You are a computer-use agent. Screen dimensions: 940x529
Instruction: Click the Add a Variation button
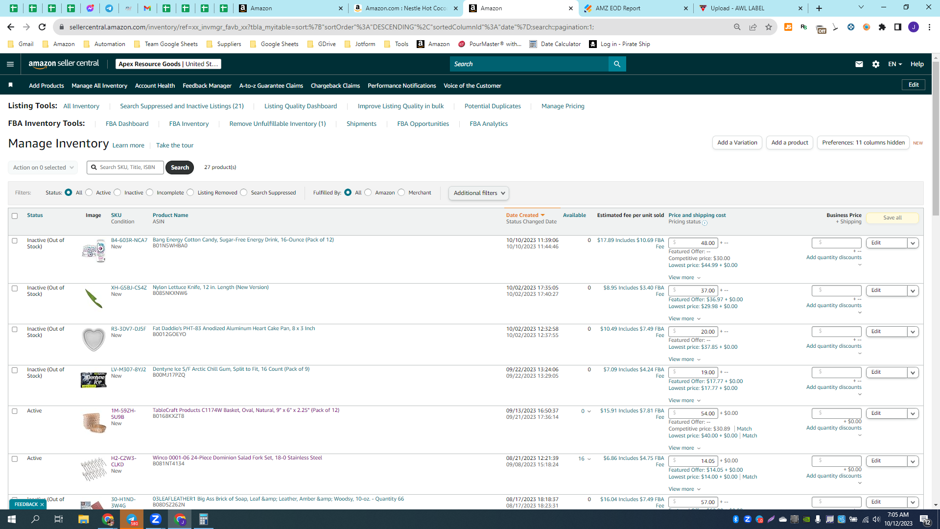(x=737, y=143)
